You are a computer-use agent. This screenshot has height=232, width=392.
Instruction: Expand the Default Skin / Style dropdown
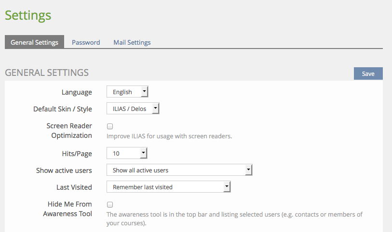click(x=133, y=109)
